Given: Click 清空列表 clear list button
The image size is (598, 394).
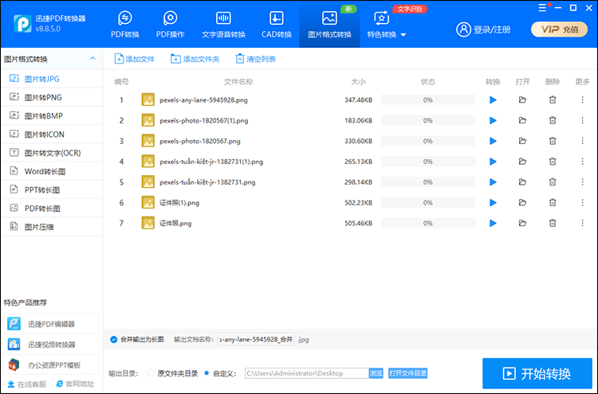Looking at the screenshot, I should (x=255, y=59).
